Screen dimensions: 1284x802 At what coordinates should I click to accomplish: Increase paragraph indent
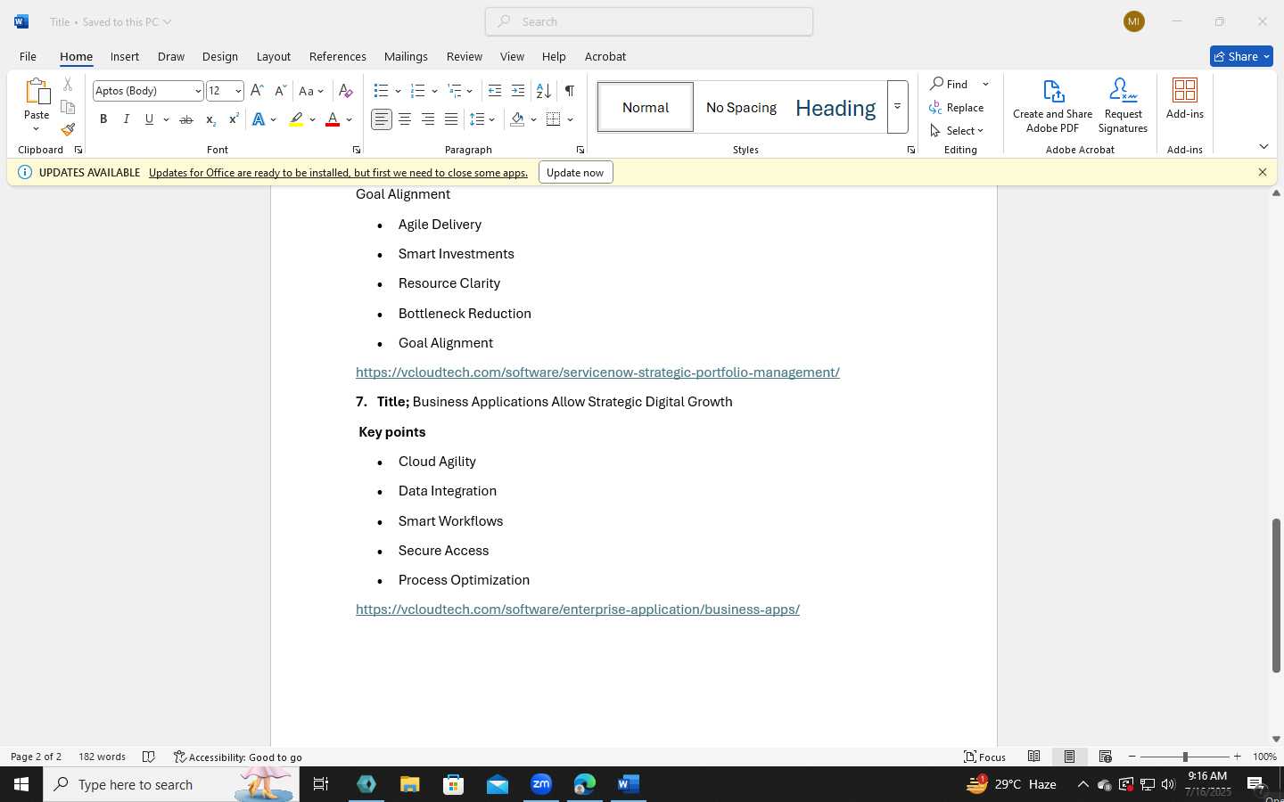click(x=518, y=91)
